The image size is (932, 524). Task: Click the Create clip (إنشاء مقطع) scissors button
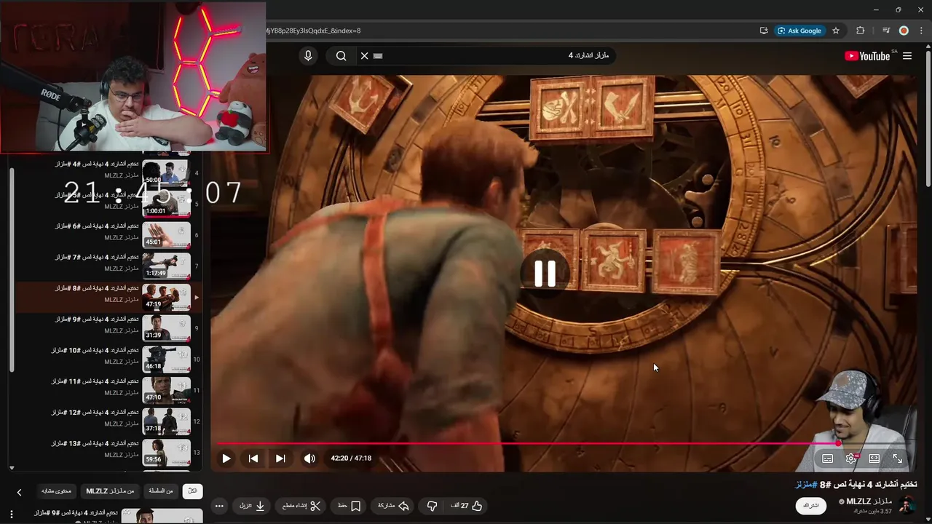(301, 506)
